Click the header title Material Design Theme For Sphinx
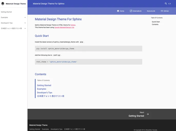 coord(49,4)
